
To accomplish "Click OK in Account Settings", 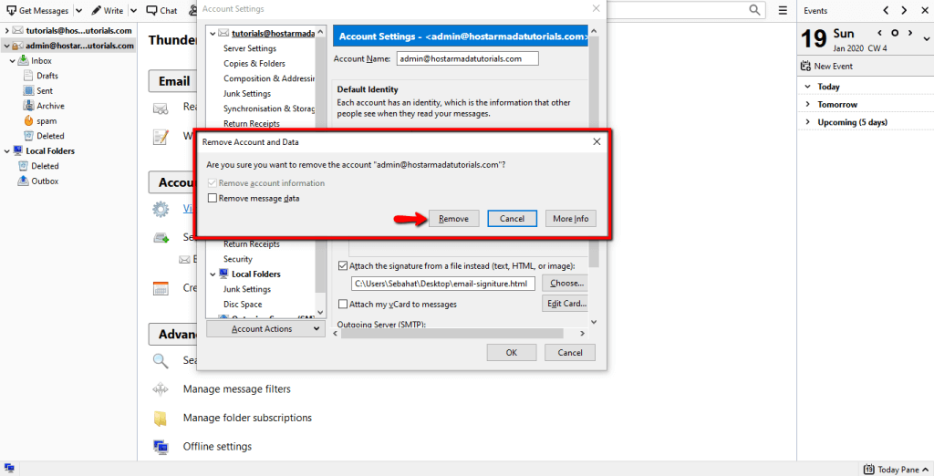I will coord(511,353).
